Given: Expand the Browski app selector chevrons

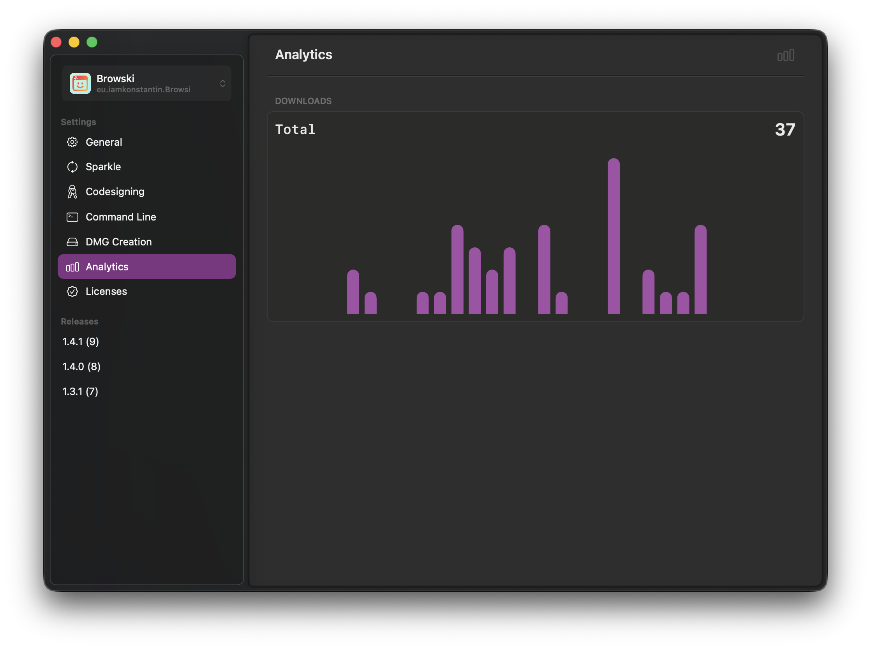Looking at the screenshot, I should click(x=222, y=83).
